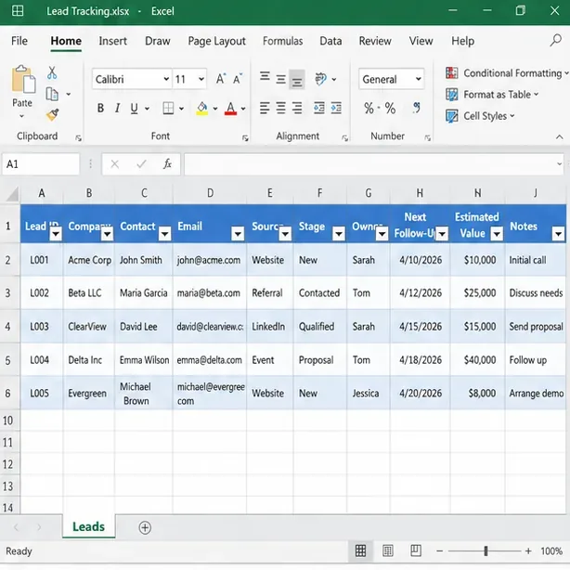
Task: Apply yellow fill color bucket
Action: coord(202,109)
